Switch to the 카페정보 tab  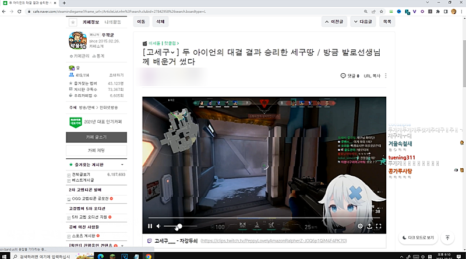tap(91, 22)
